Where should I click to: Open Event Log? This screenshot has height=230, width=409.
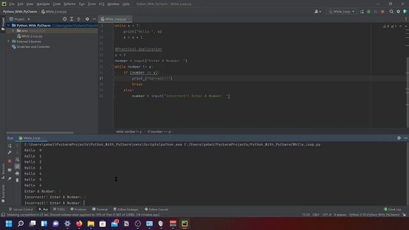point(392,210)
